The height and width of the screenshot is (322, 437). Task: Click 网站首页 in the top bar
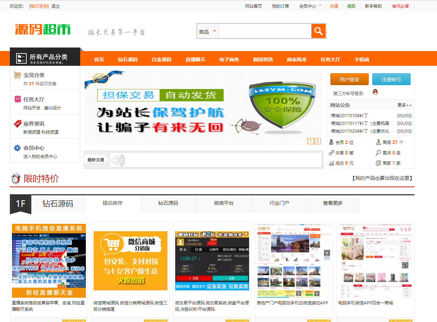pos(253,6)
